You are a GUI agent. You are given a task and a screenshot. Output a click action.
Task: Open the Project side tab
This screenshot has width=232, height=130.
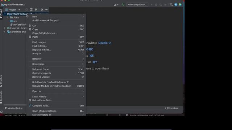(1, 14)
